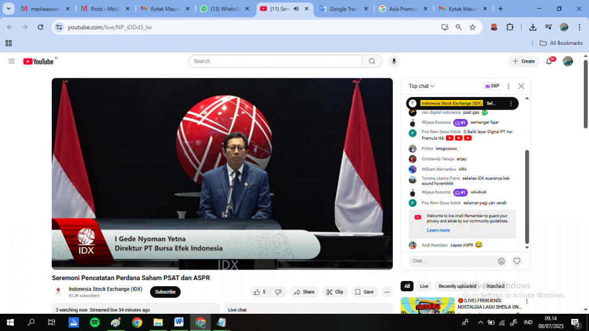Image resolution: width=589 pixels, height=331 pixels.
Task: Subscribe to Indonesia Stock Exchange channel
Action: click(x=165, y=292)
